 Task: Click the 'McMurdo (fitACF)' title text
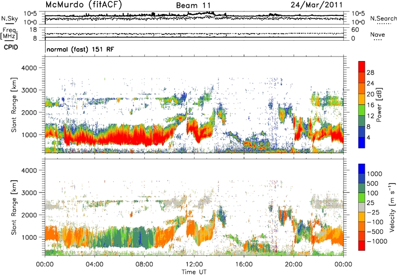(83, 4)
